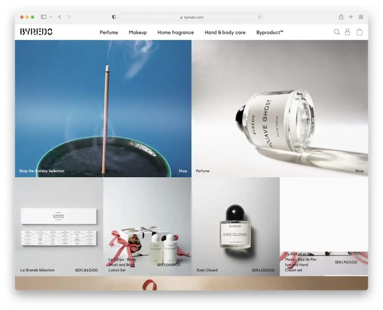Click Shop on the Mojave Ghost banner
Image resolution: width=383 pixels, height=310 pixels.
(x=359, y=171)
